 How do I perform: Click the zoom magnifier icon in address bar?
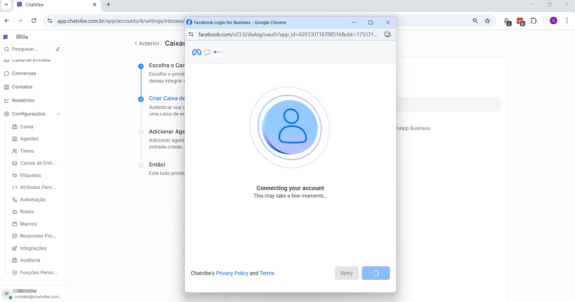click(475, 21)
